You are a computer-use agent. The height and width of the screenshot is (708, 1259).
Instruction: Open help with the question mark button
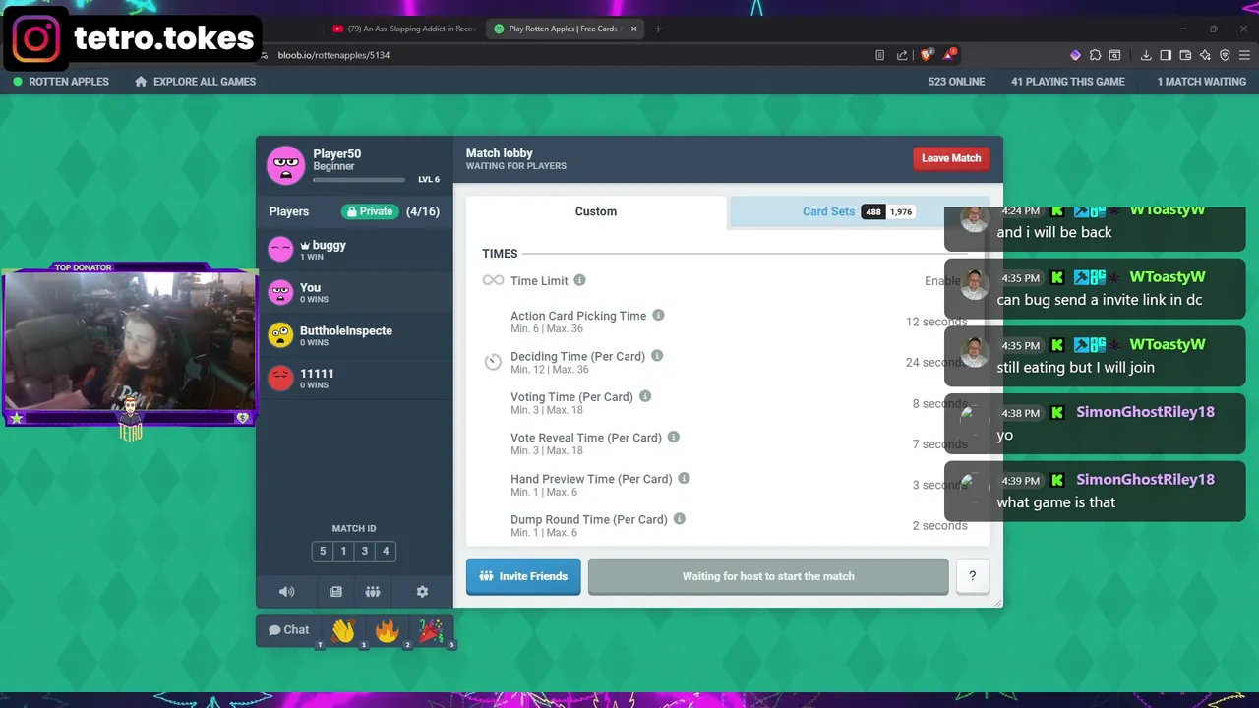pos(973,576)
